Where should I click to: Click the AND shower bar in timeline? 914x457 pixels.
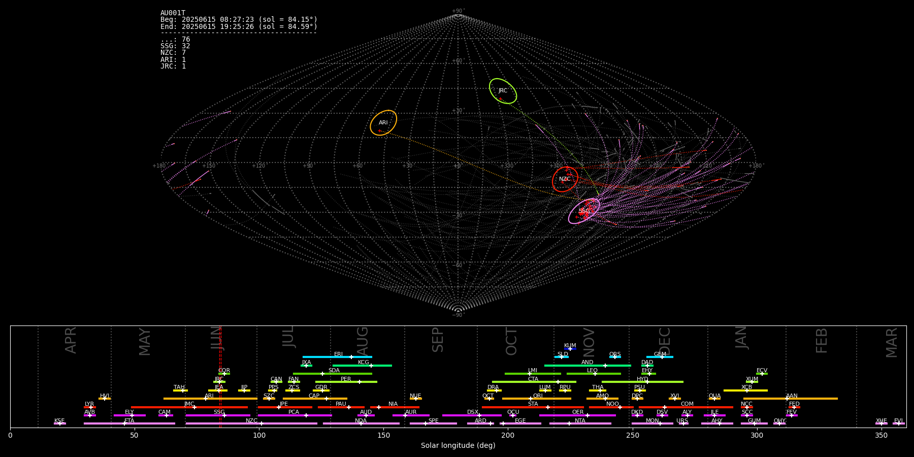(587, 365)
